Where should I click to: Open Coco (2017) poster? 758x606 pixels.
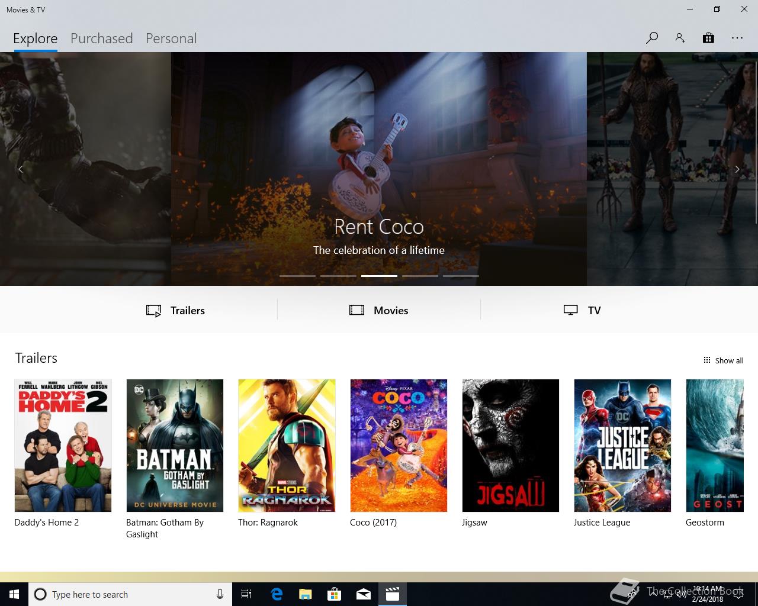tap(399, 446)
